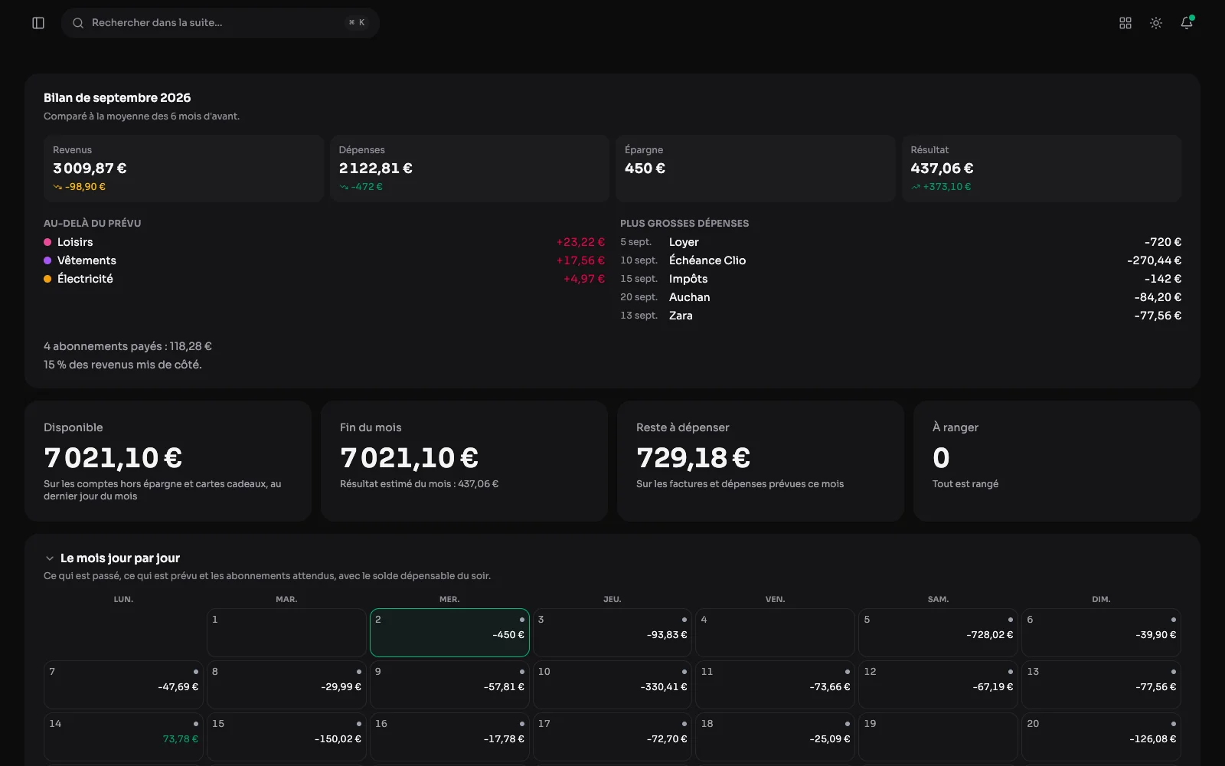Open the apps grid icon

(1125, 23)
